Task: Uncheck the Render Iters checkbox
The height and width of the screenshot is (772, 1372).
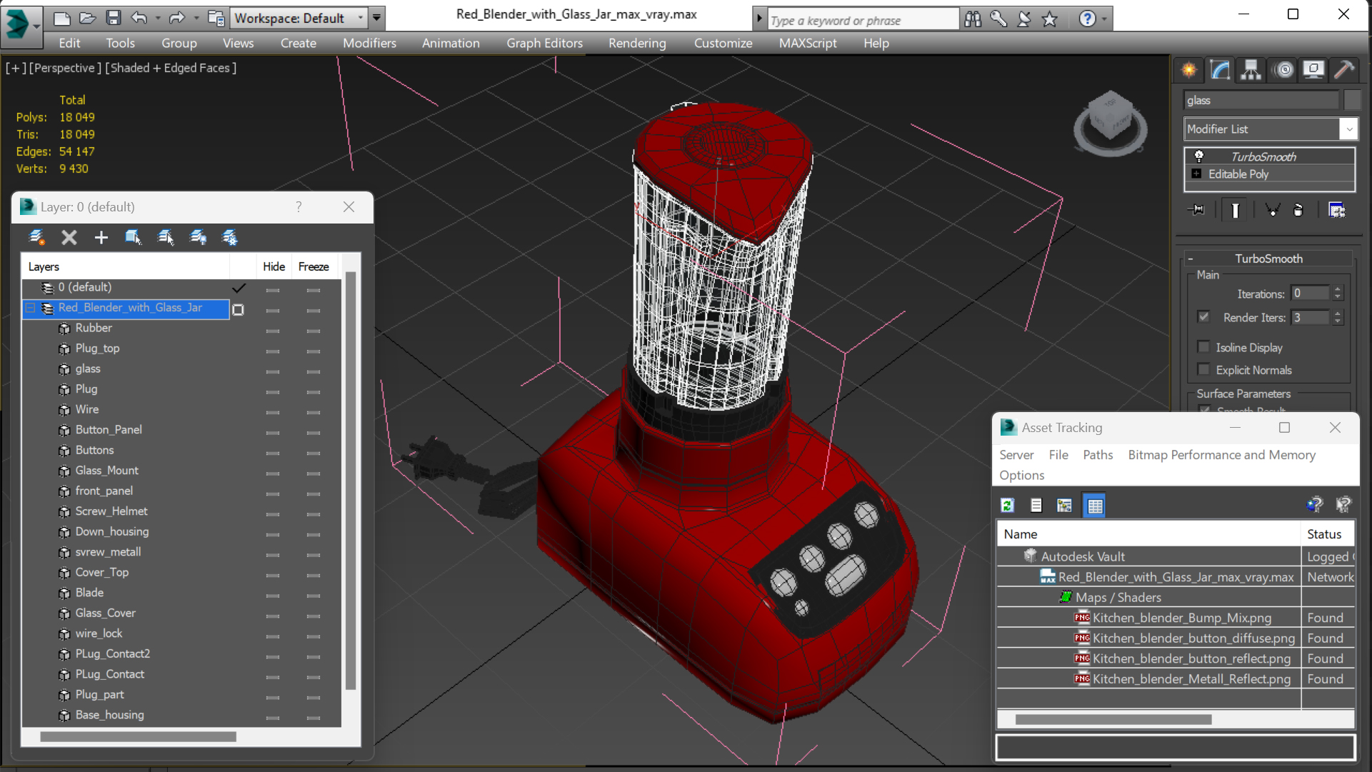Action: coord(1203,317)
